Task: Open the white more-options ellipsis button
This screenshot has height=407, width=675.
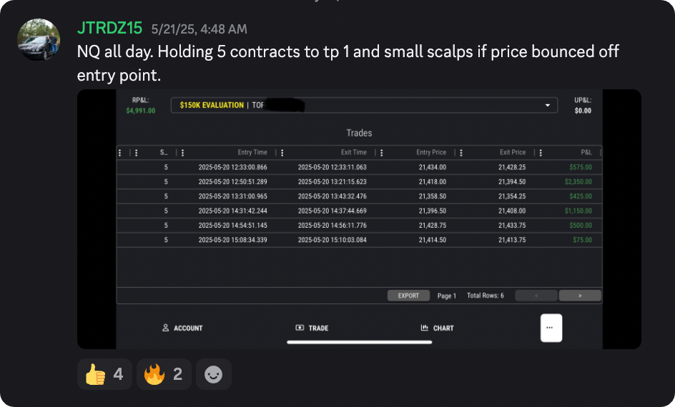Action: point(551,328)
